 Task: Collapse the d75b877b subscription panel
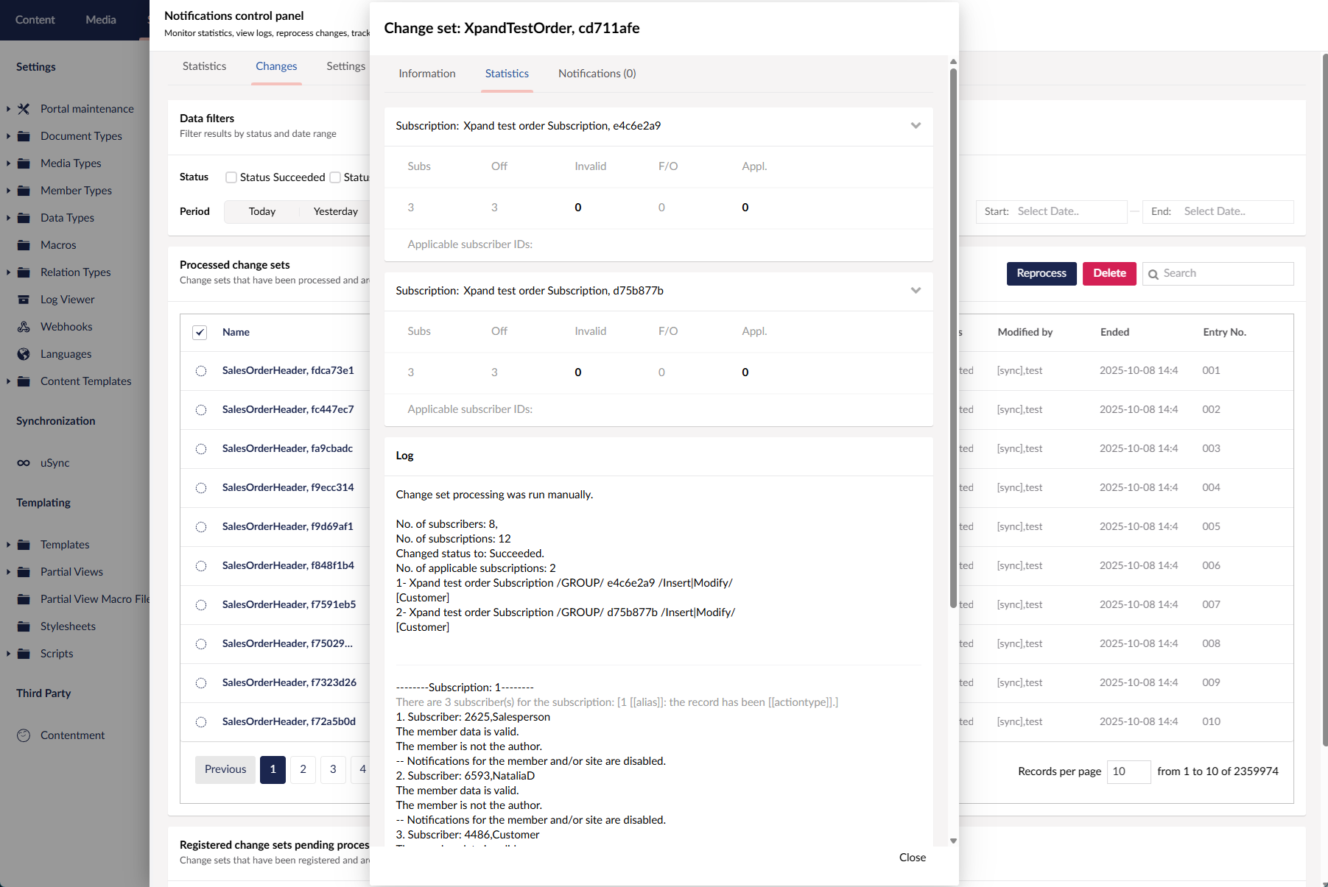click(x=916, y=291)
